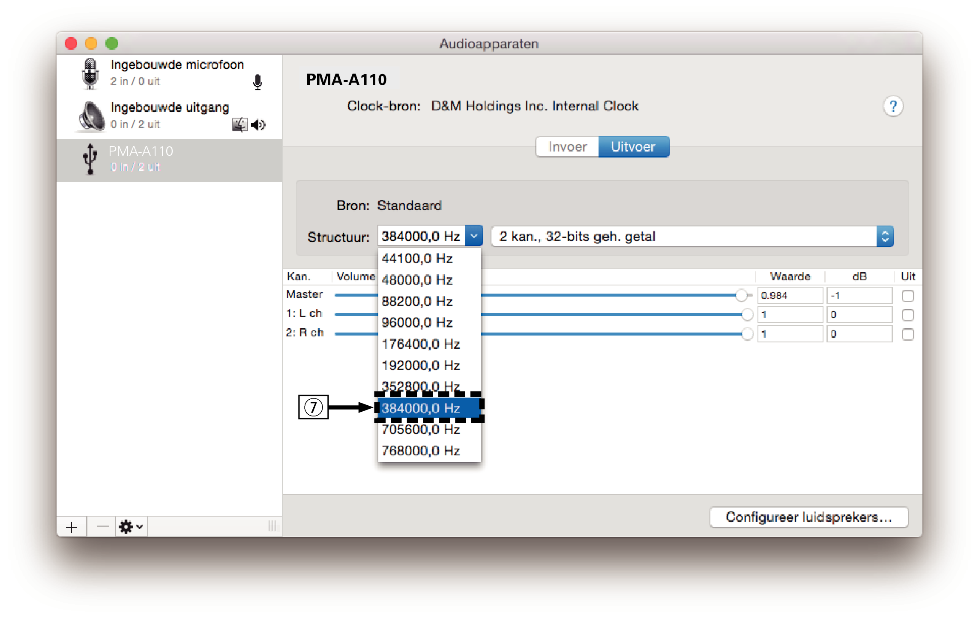
Task: Enable the Uit checkbox for the Master channel
Action: click(908, 295)
